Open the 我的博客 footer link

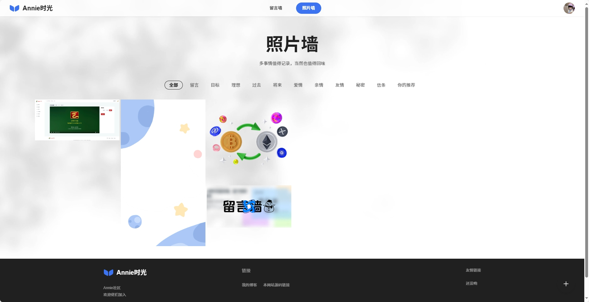click(x=249, y=285)
